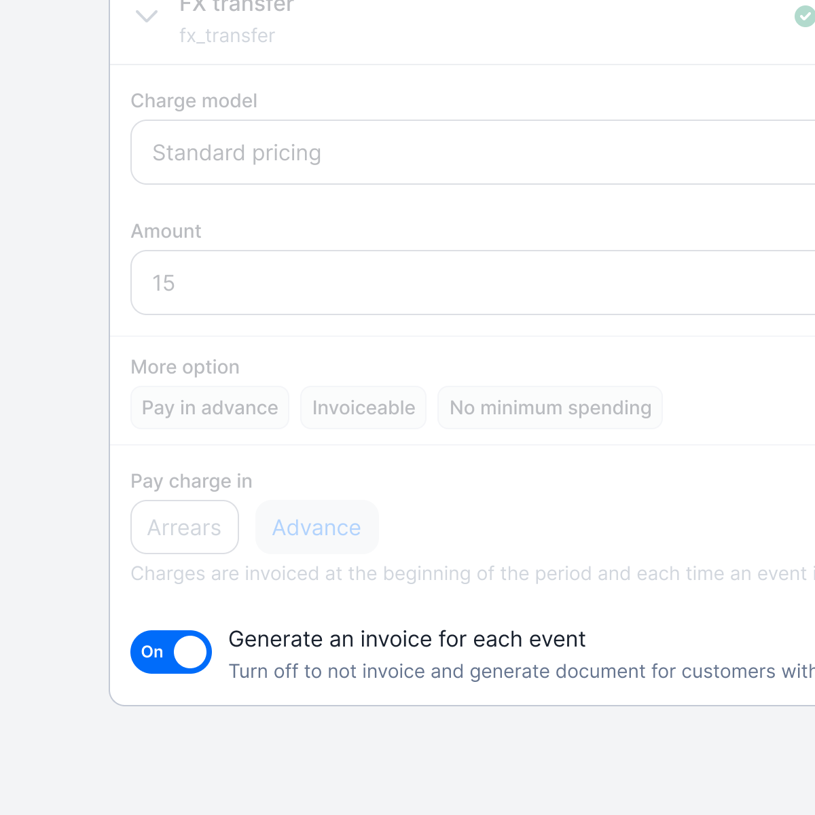Click the More option section heading
815x815 pixels.
[185, 367]
